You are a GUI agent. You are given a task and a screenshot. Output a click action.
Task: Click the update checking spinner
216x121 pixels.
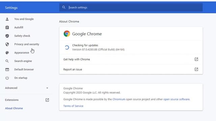pos(67,47)
